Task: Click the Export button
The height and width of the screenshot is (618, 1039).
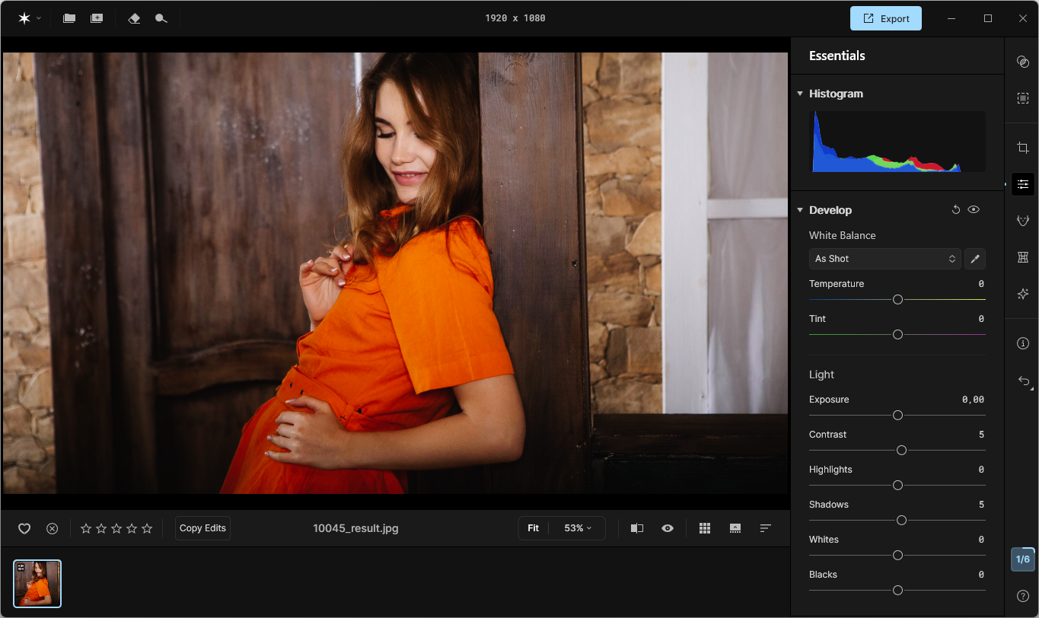Action: coord(885,18)
